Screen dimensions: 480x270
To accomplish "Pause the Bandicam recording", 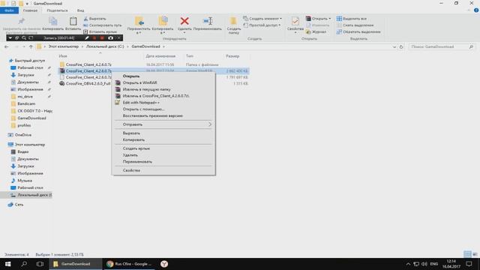I will coord(94,38).
